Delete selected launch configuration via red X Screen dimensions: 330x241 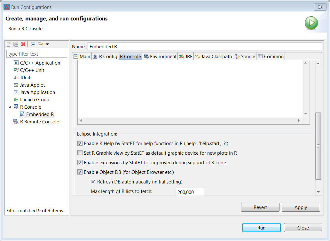click(23, 44)
